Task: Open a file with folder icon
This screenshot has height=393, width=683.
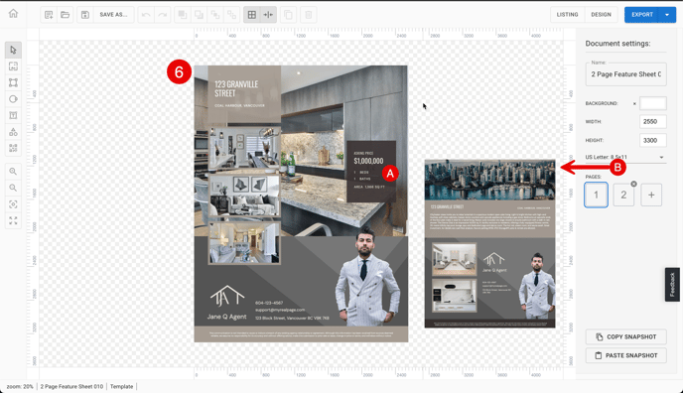Action: [65, 15]
